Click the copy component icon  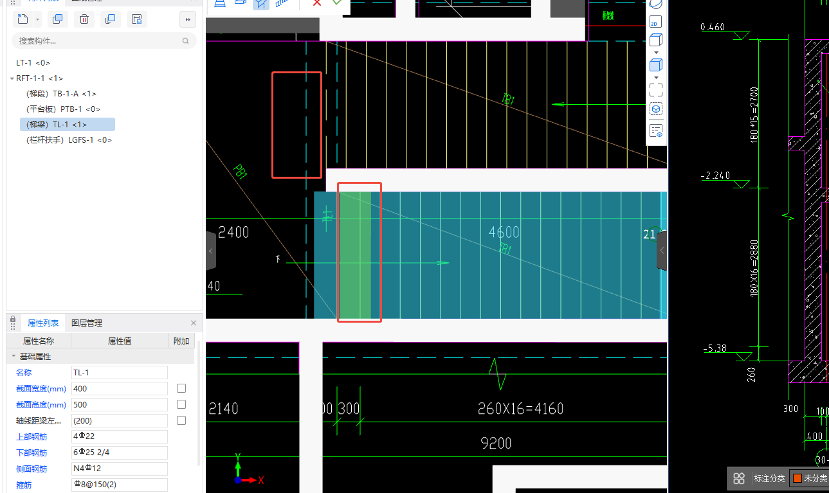pyautogui.click(x=57, y=19)
